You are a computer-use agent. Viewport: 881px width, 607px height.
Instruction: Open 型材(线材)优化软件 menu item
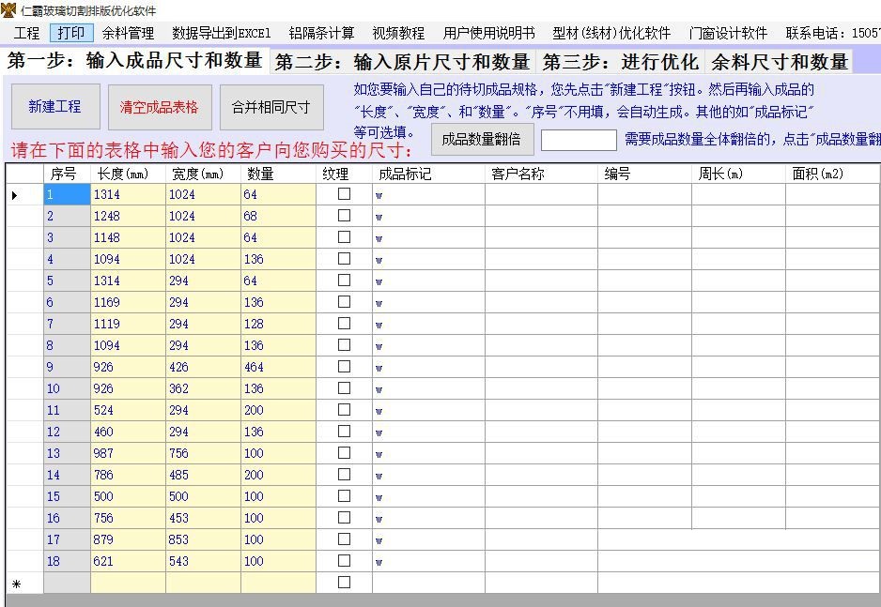pyautogui.click(x=611, y=33)
